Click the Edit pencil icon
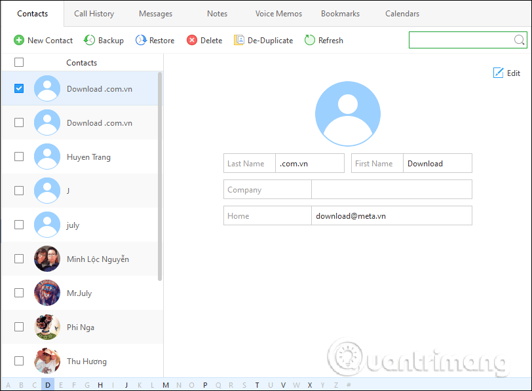 (x=499, y=73)
